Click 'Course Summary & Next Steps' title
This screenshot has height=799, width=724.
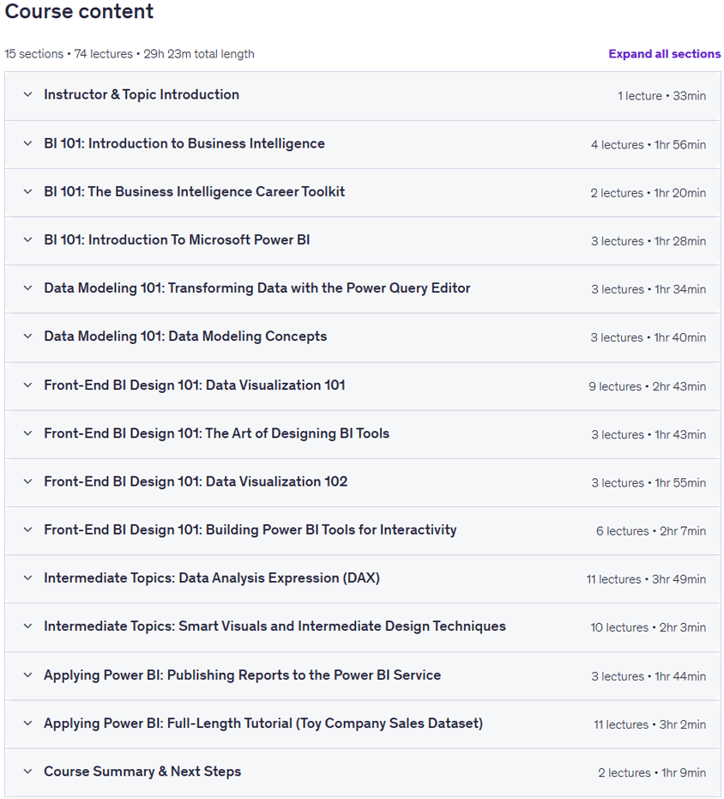pos(142,771)
